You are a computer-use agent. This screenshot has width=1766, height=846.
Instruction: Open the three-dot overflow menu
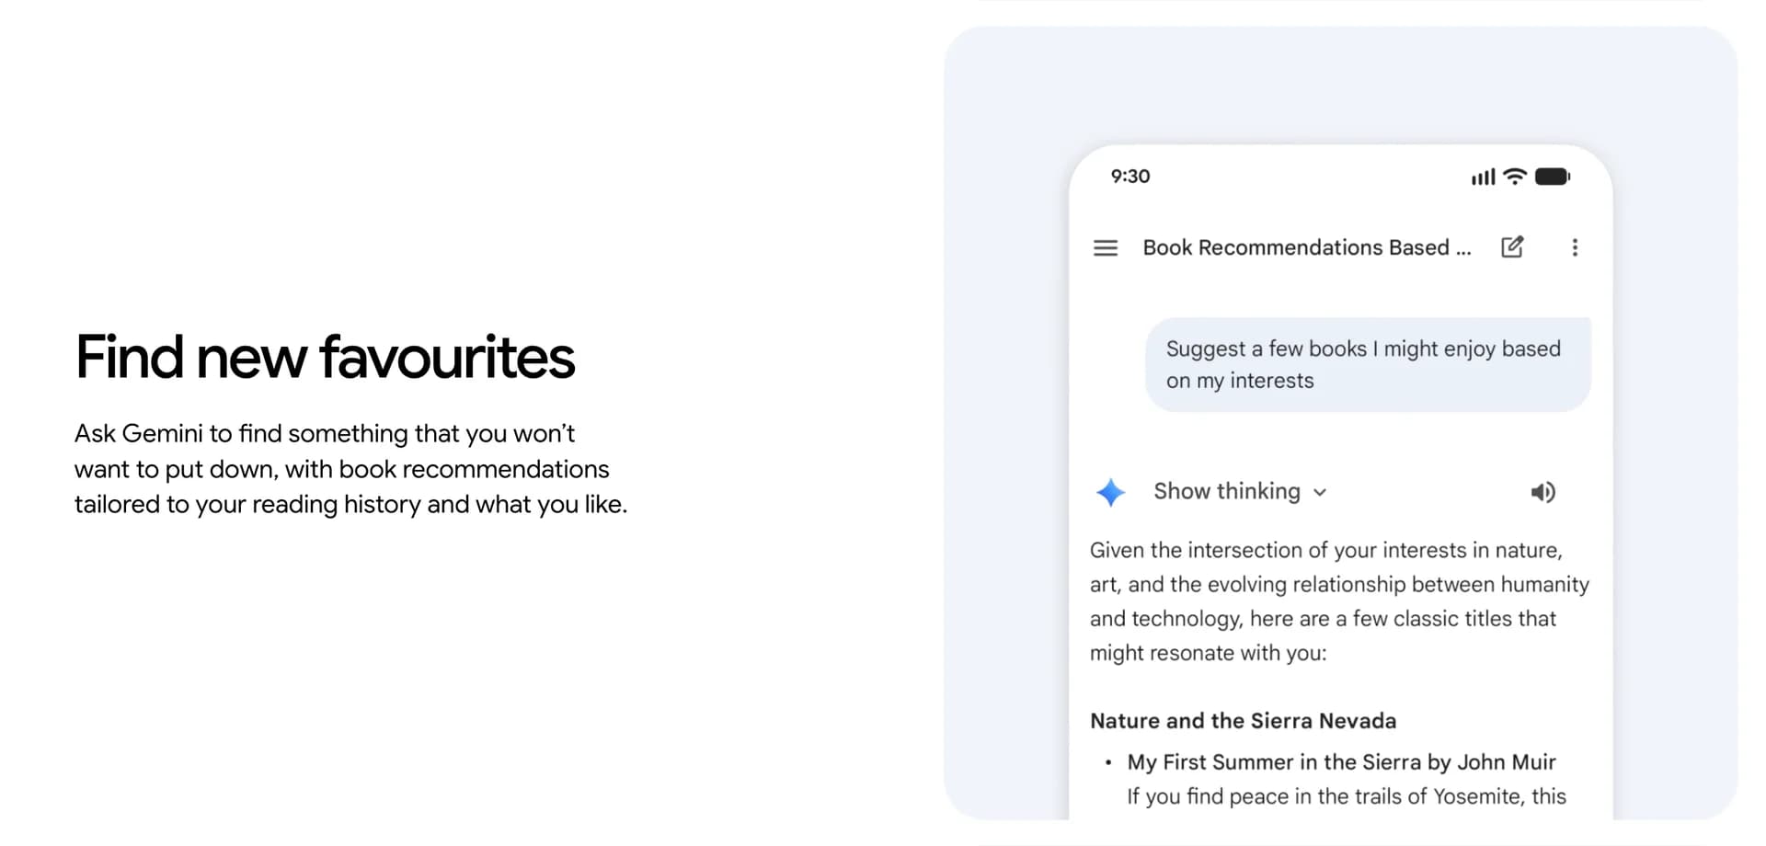(x=1575, y=247)
